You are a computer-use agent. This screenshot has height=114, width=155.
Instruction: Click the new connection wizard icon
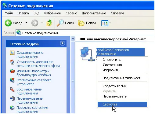(x=12, y=53)
